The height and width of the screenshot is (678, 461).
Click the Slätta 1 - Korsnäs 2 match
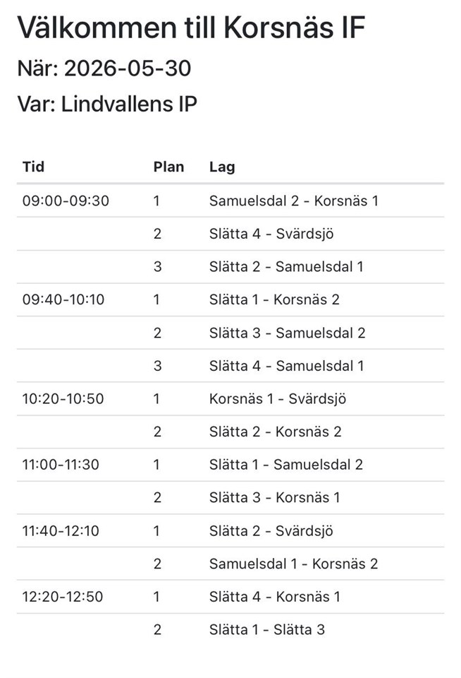click(x=274, y=299)
